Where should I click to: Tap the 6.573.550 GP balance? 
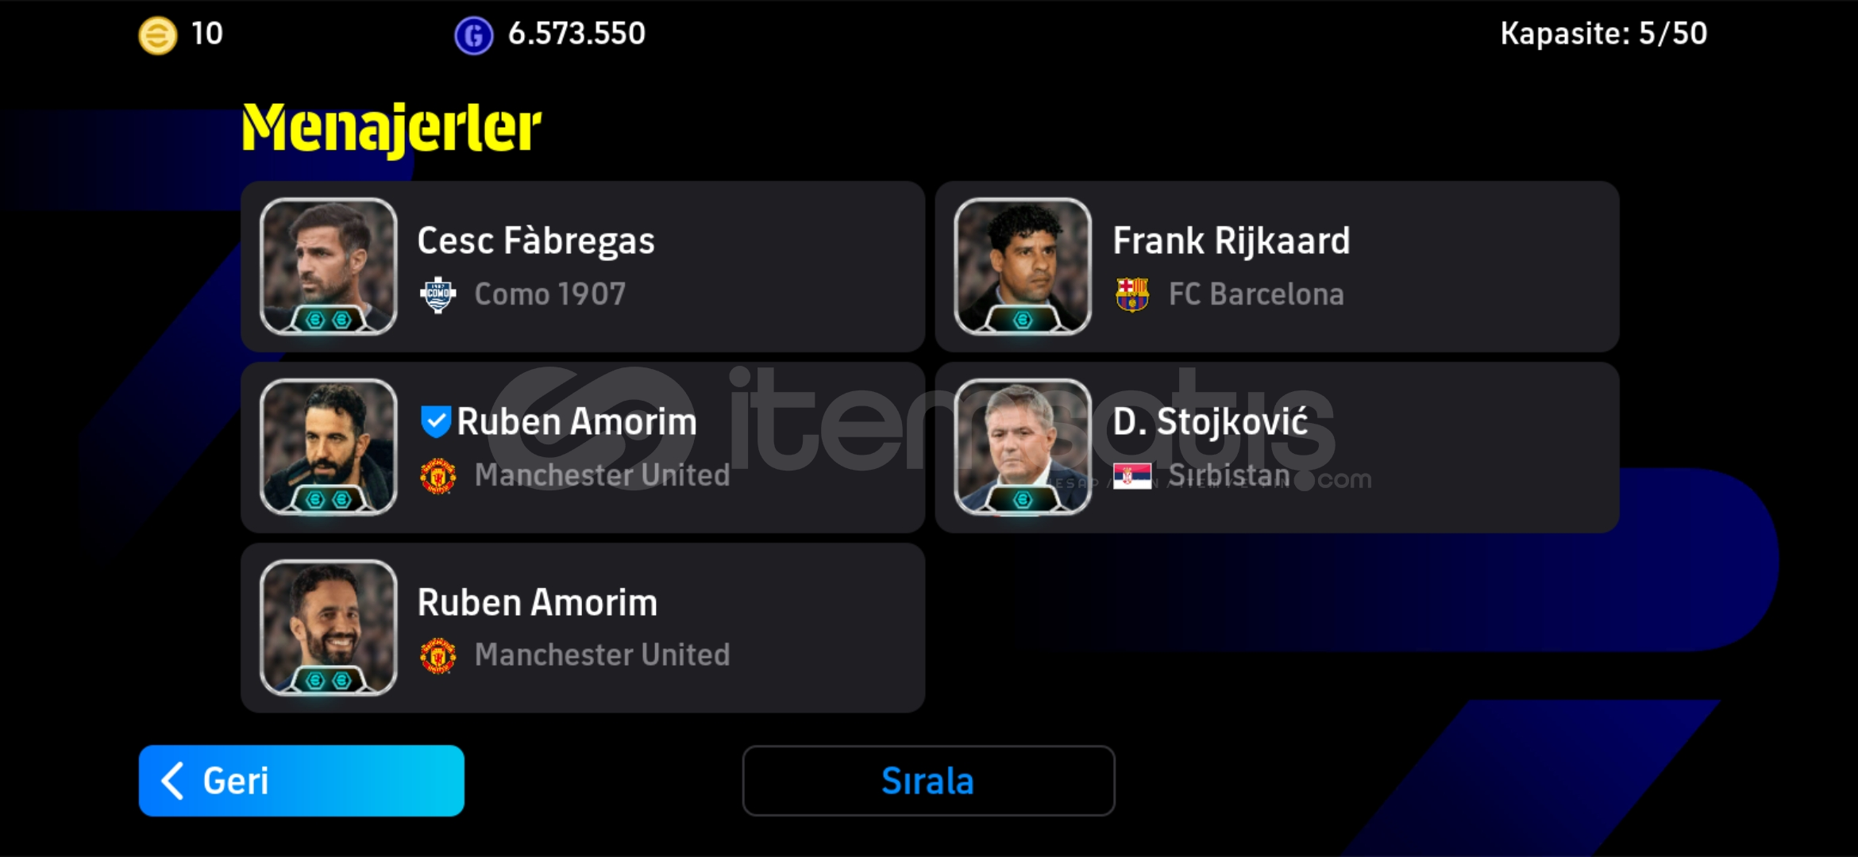click(x=576, y=34)
